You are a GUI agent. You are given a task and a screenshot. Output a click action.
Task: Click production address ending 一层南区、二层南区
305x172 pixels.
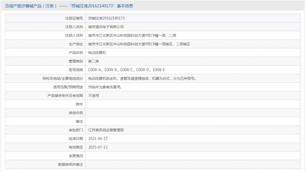tap(139, 44)
